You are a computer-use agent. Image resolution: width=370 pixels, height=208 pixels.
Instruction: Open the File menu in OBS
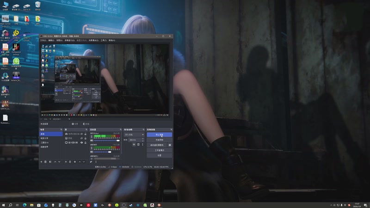point(43,40)
